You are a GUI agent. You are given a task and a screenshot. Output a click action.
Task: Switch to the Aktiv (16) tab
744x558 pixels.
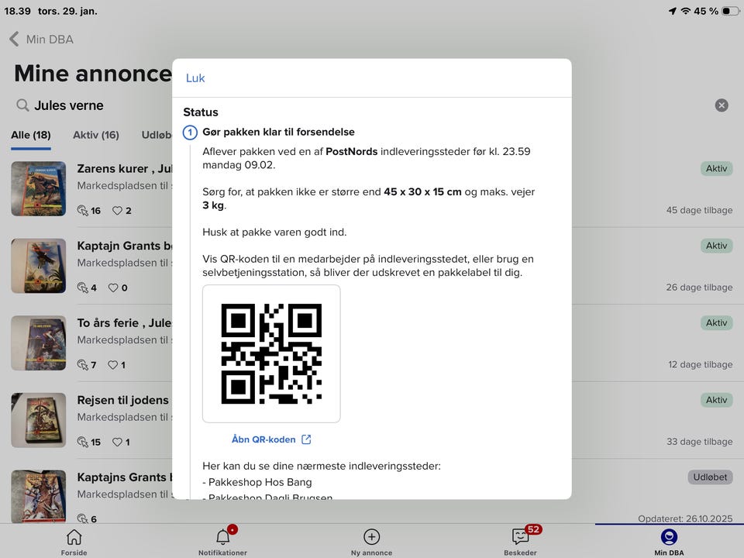click(96, 135)
